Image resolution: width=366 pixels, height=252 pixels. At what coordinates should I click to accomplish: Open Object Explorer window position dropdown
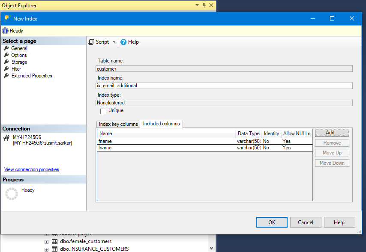(x=197, y=6)
